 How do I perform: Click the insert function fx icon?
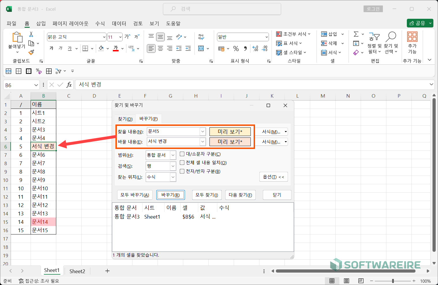pyautogui.click(x=69, y=85)
